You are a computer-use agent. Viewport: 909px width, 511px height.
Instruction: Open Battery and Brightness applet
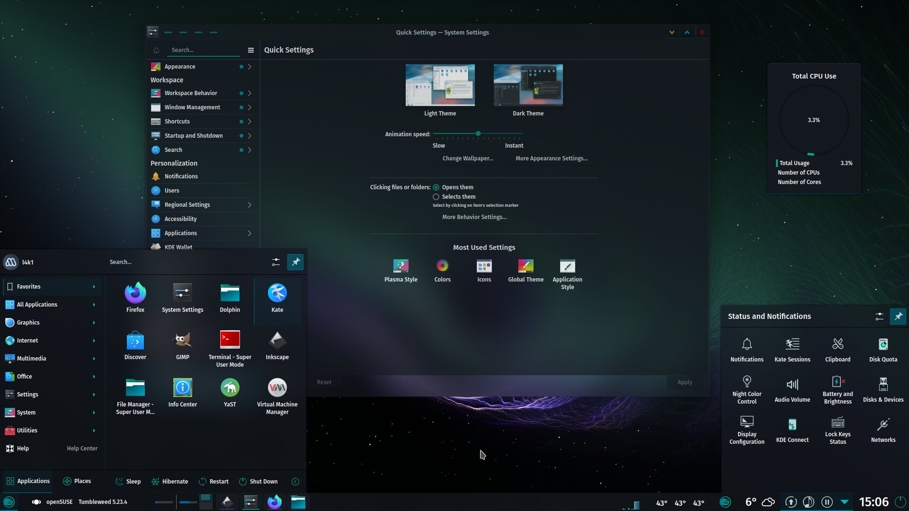(838, 390)
